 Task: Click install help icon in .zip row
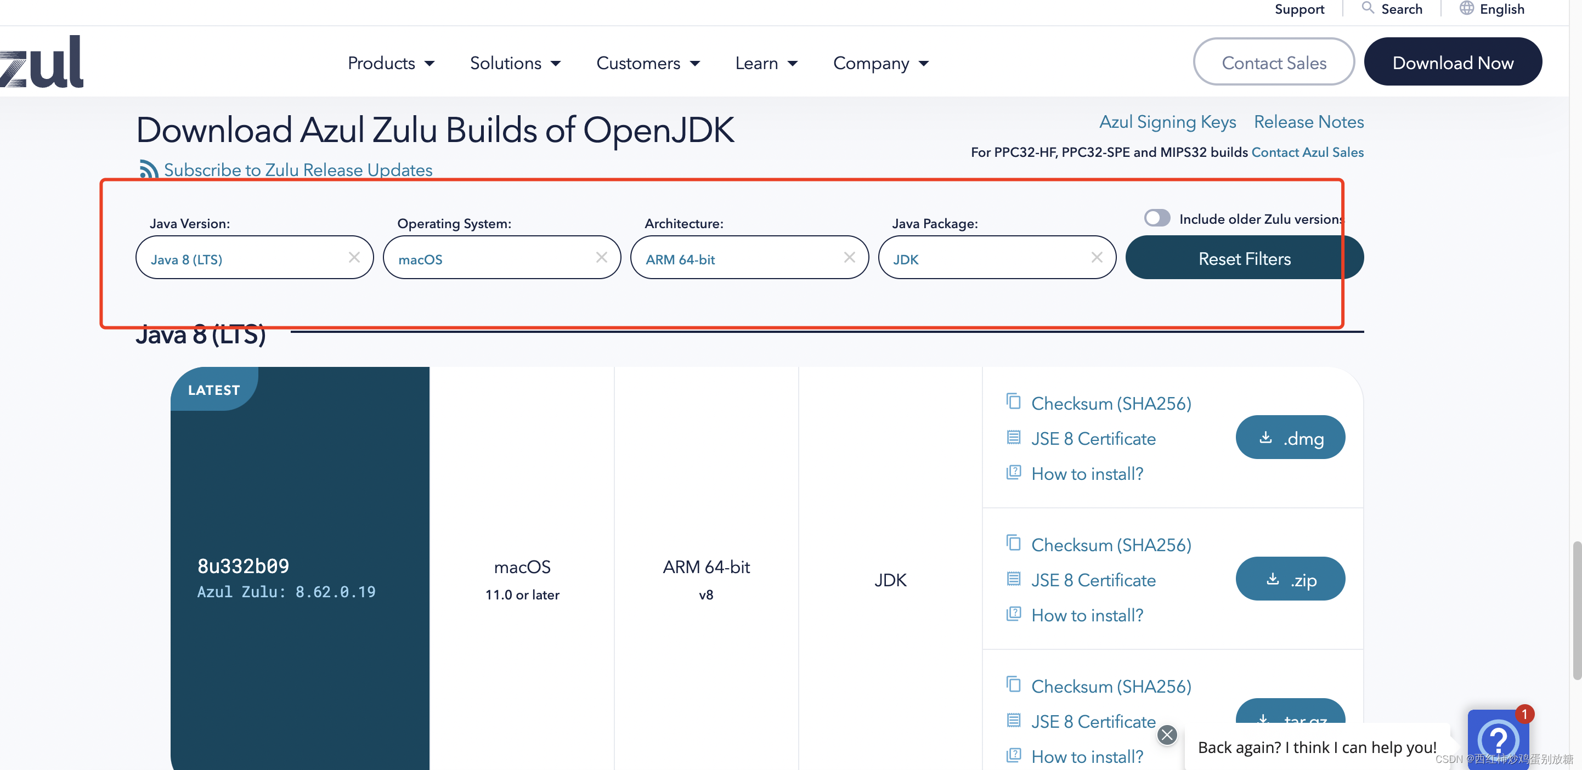coord(1014,613)
